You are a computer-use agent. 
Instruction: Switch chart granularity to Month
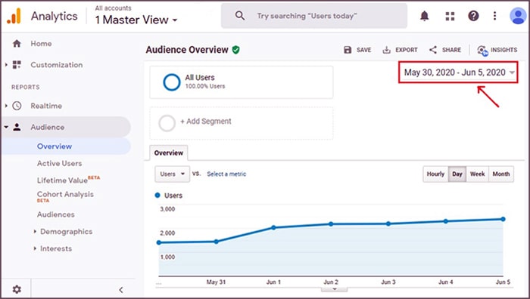tap(501, 174)
